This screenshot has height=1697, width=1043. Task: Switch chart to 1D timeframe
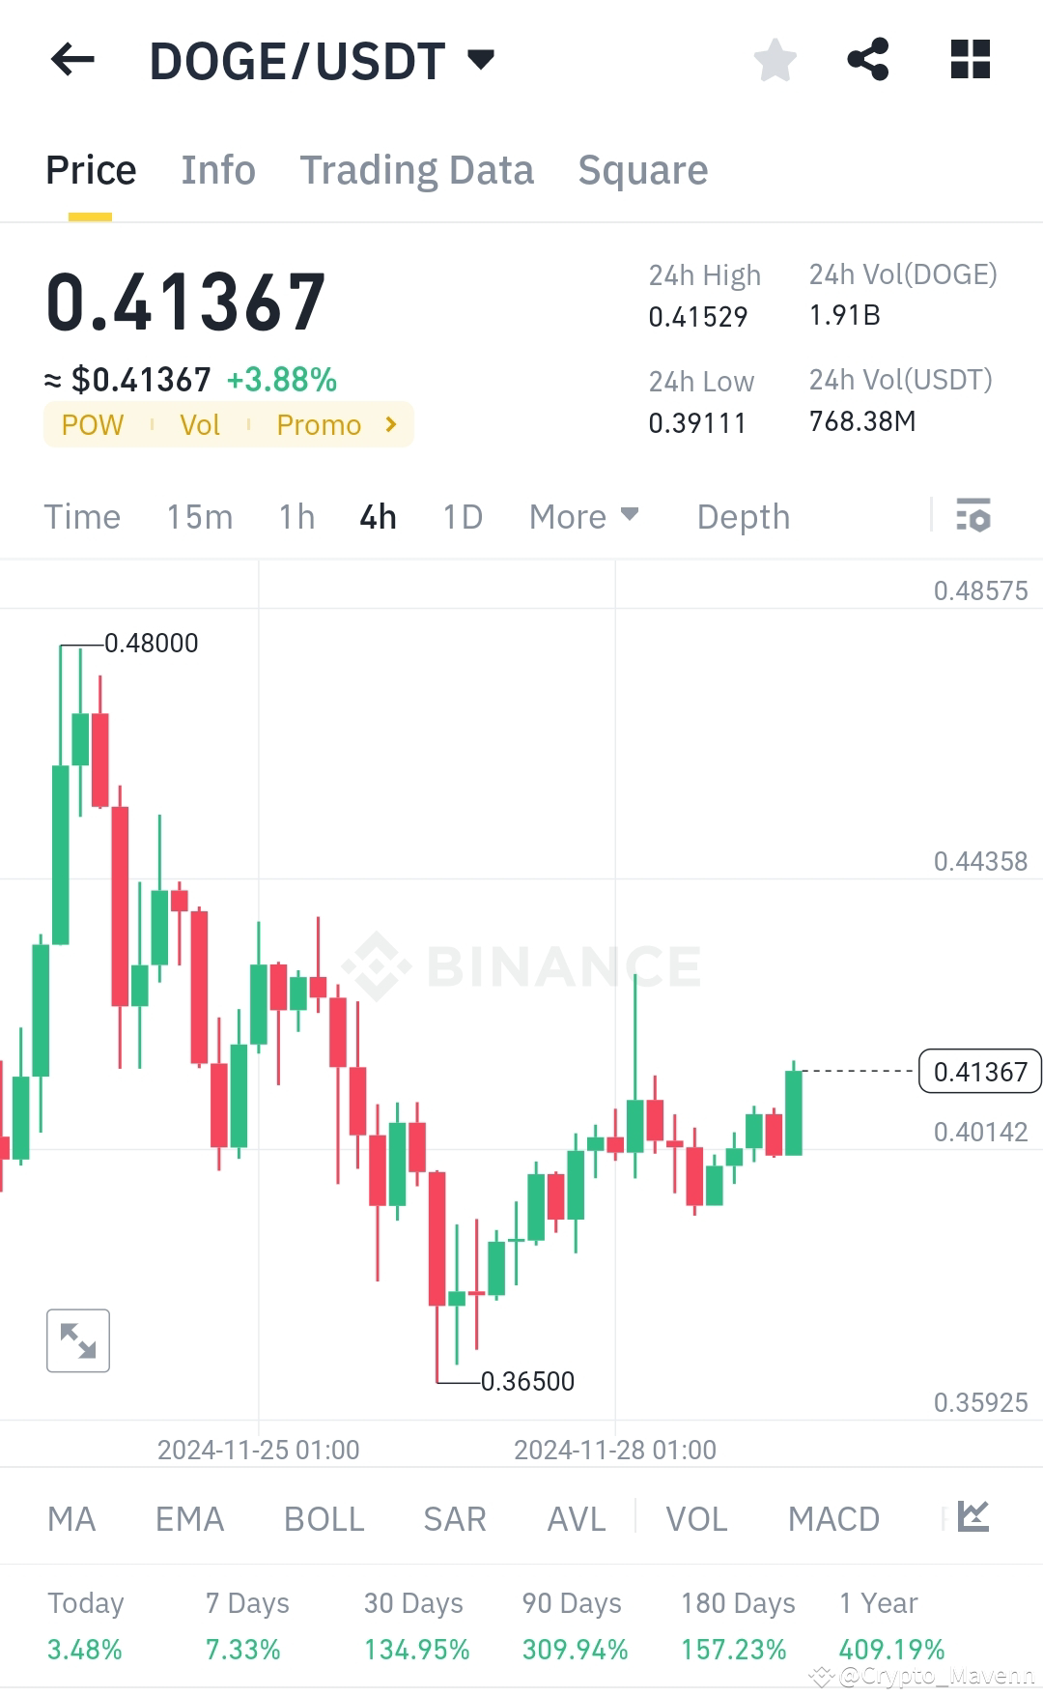coord(462,517)
